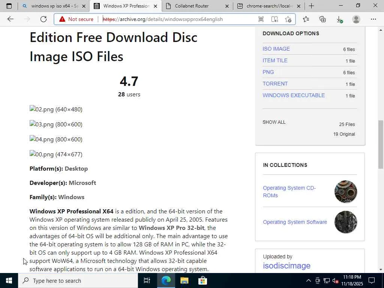
Task: Click broken image 02.png
Action: [56, 109]
